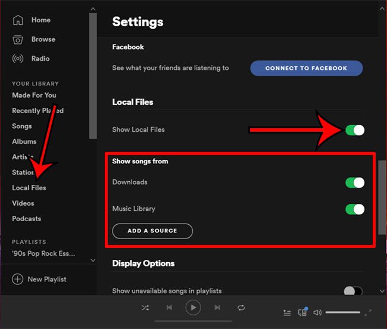Click the full screen expand icon
The width and height of the screenshot is (387, 329).
coord(368,312)
